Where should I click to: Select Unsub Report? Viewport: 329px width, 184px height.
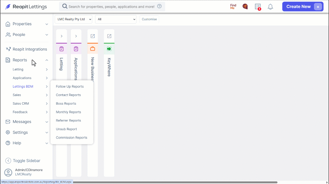[66, 129]
